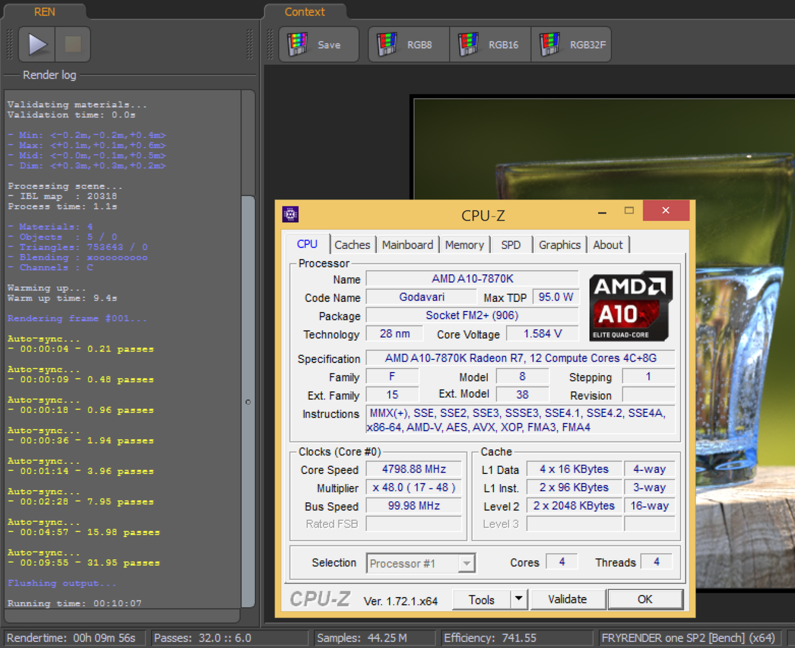Image resolution: width=795 pixels, height=648 pixels.
Task: Click the Tools button
Action: point(481,599)
